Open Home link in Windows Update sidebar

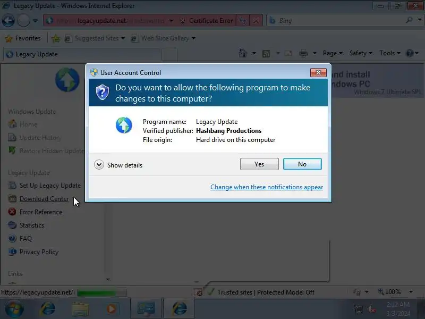[x=28, y=124]
